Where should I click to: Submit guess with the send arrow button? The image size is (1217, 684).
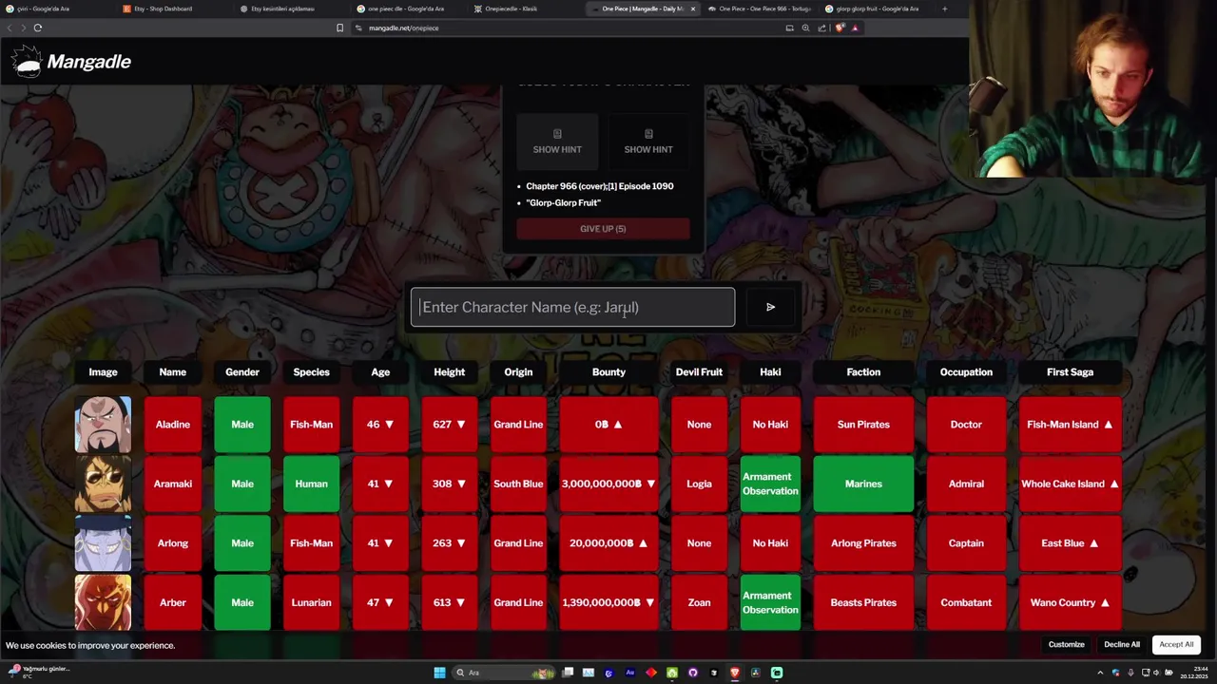(x=770, y=307)
